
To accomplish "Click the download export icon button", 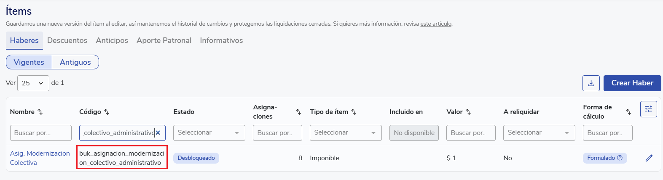I will pos(591,83).
